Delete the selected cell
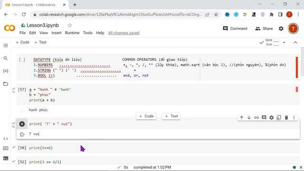304x171 pixels. point(286,117)
